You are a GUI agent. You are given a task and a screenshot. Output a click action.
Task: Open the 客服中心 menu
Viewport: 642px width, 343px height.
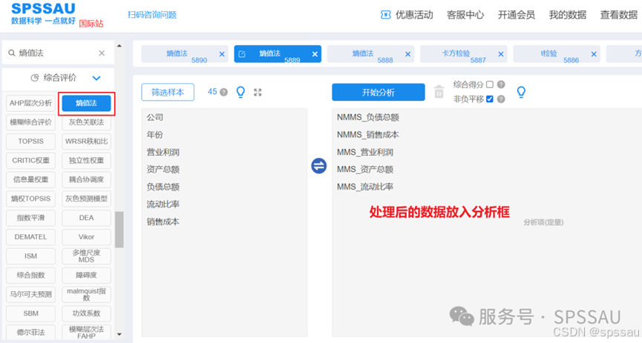pos(465,15)
